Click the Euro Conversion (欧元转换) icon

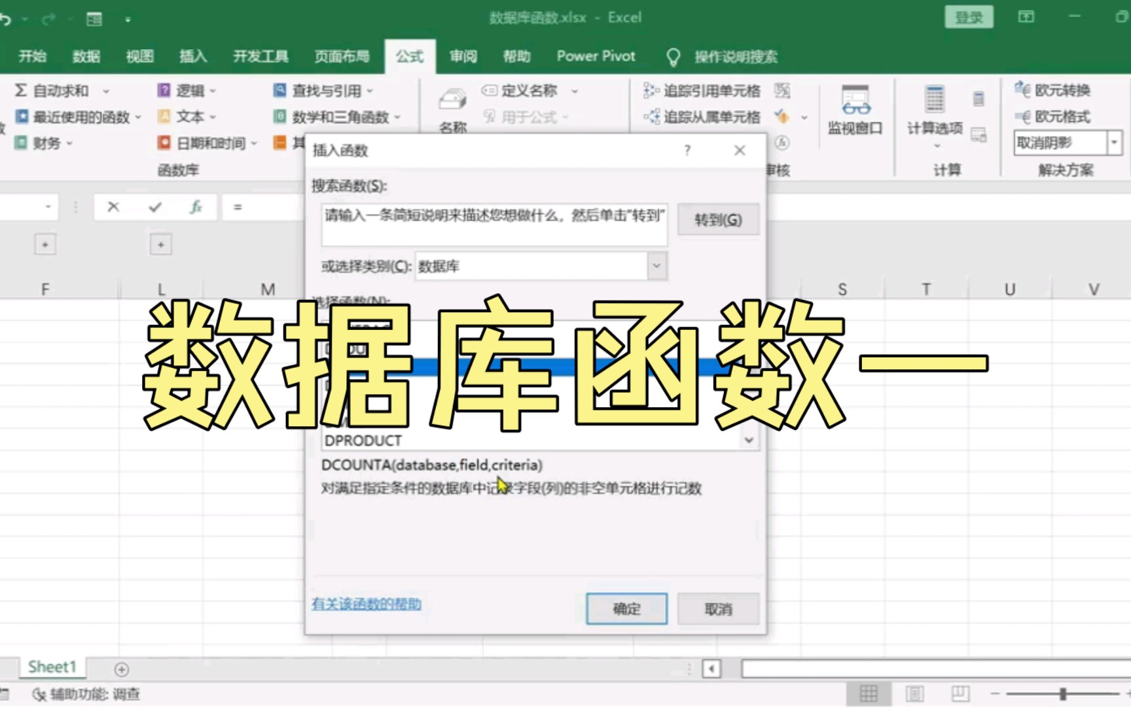tap(1052, 90)
